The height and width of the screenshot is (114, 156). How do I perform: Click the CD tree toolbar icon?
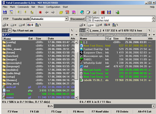11,12
